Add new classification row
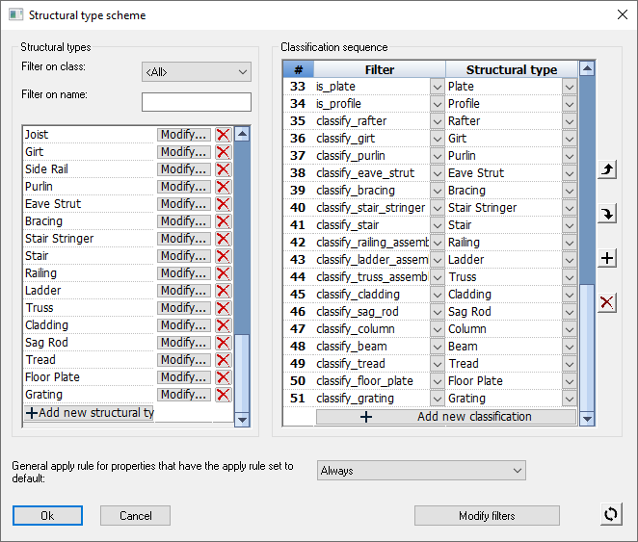Image resolution: width=638 pixels, height=542 pixels. (446, 417)
